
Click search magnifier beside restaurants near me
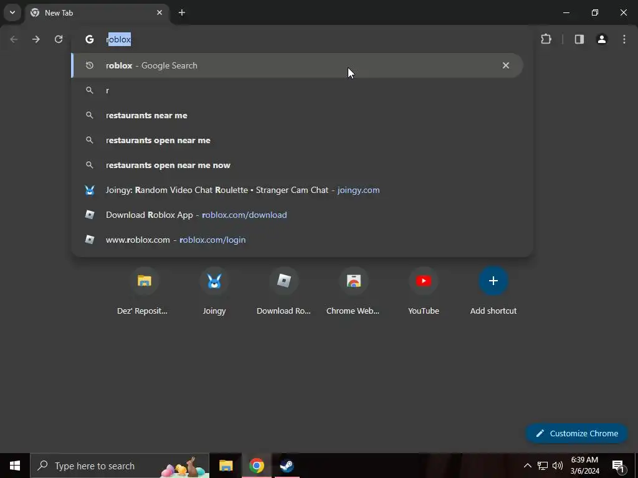point(90,115)
